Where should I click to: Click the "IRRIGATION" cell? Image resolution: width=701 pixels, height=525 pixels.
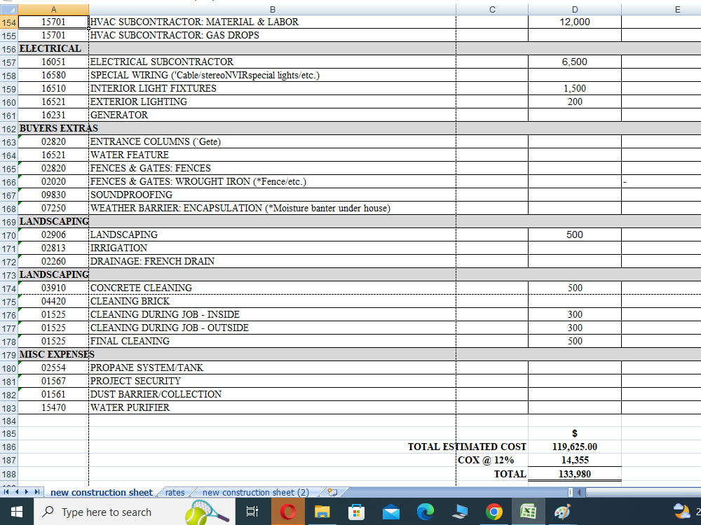(272, 248)
